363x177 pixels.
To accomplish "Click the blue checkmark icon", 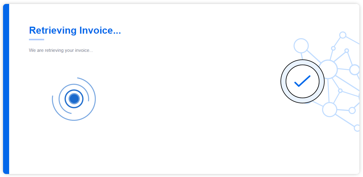I will [302, 81].
